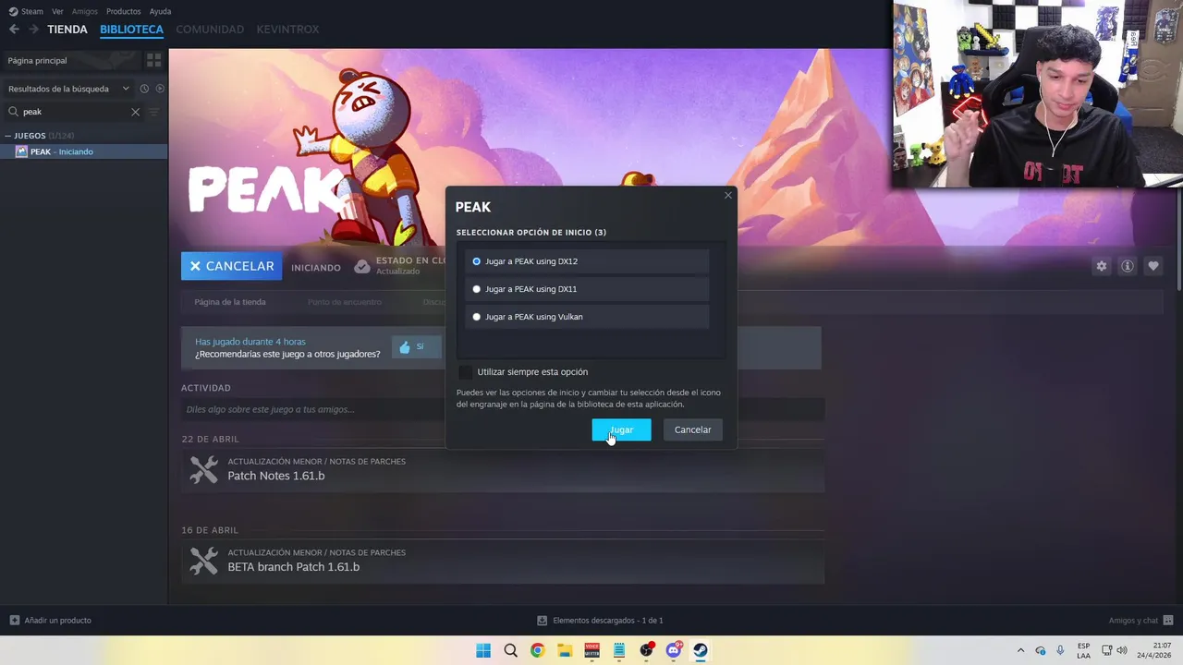1183x665 pixels.
Task: Click the forward navigation arrow
Action: pos(33,30)
